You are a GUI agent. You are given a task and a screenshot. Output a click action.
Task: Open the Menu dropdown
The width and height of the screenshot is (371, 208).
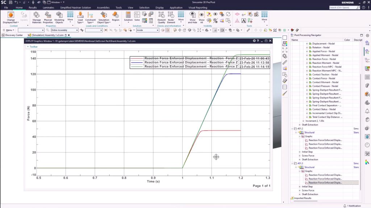(9, 30)
